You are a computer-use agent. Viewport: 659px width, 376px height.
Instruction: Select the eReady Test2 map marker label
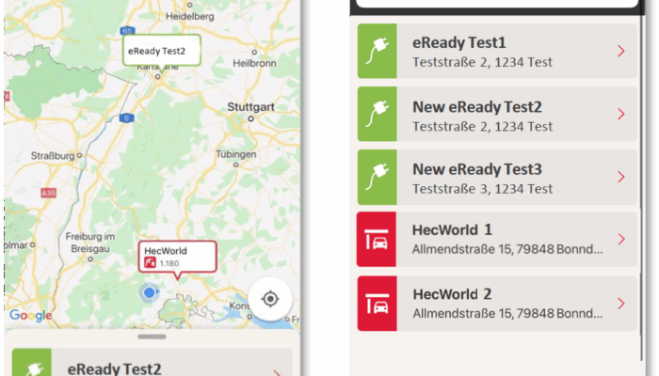162,51
